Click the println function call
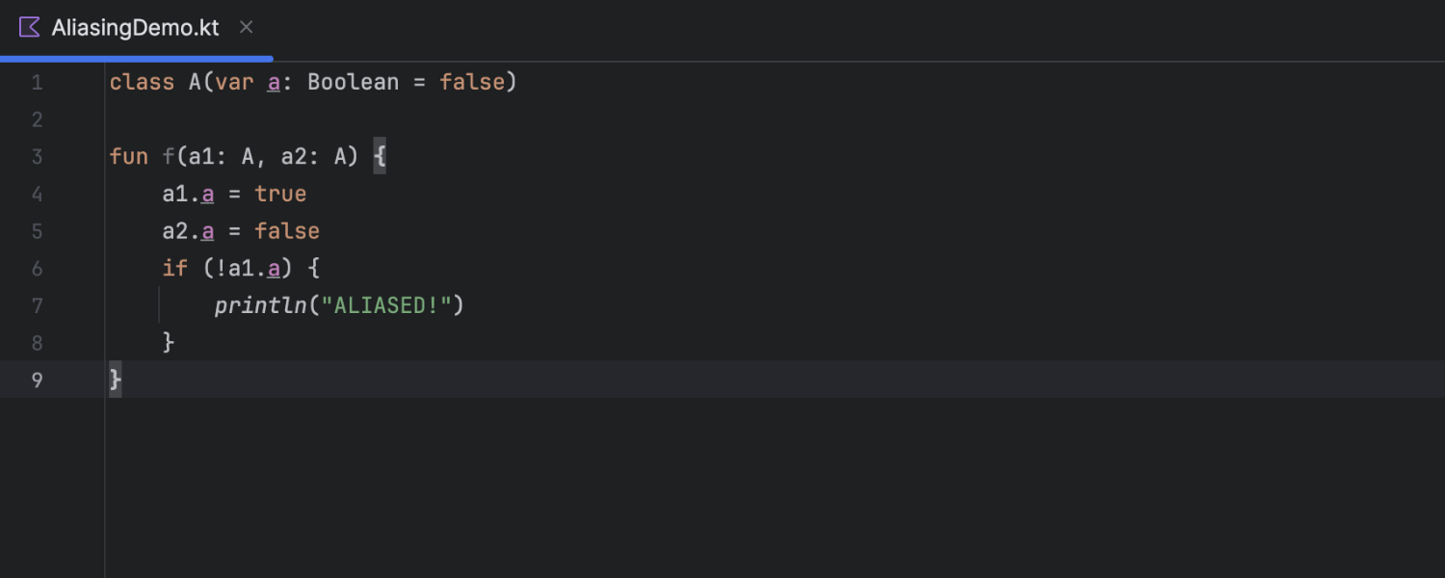This screenshot has width=1445, height=578. pos(260,306)
